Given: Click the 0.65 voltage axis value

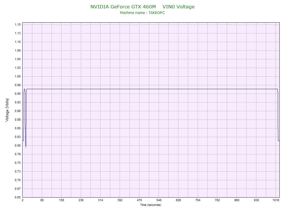Looking at the screenshot, I should [18, 197].
